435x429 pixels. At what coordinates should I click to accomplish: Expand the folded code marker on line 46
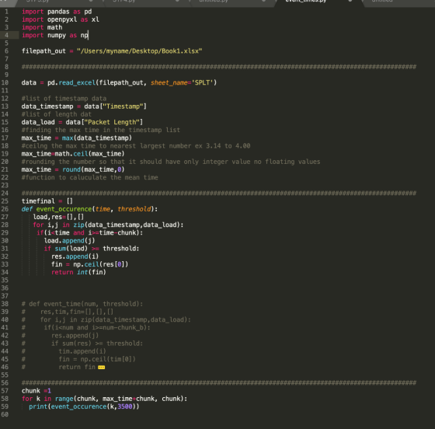[102, 368]
